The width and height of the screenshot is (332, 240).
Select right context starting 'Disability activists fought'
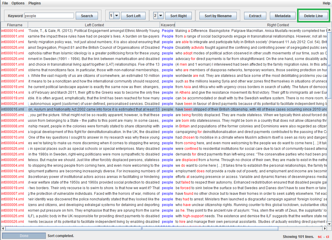point(251,48)
